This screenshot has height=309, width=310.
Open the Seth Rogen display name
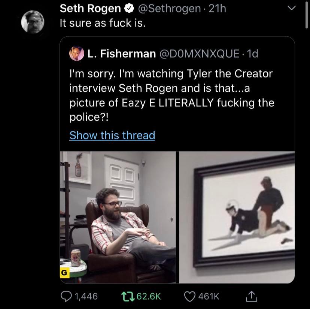[x=90, y=8]
